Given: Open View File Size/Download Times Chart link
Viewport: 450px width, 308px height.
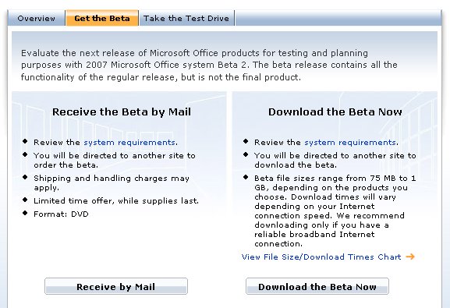Looking at the screenshot, I should [321, 257].
